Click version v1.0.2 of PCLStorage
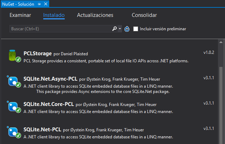The height and width of the screenshot is (144, 225). tap(208, 52)
